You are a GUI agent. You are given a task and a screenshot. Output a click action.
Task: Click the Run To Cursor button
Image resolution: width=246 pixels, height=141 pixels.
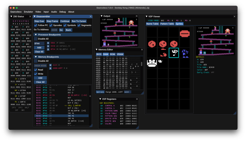click(79, 21)
